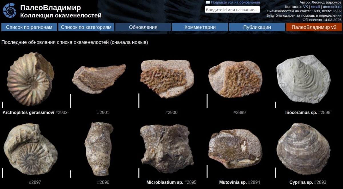Select the Microblastium sp. fossil thumbnail

click(x=167, y=149)
